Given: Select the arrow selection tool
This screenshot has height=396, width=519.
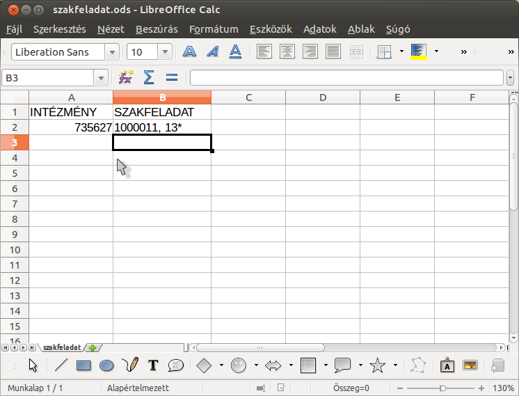Looking at the screenshot, I should coord(33,365).
